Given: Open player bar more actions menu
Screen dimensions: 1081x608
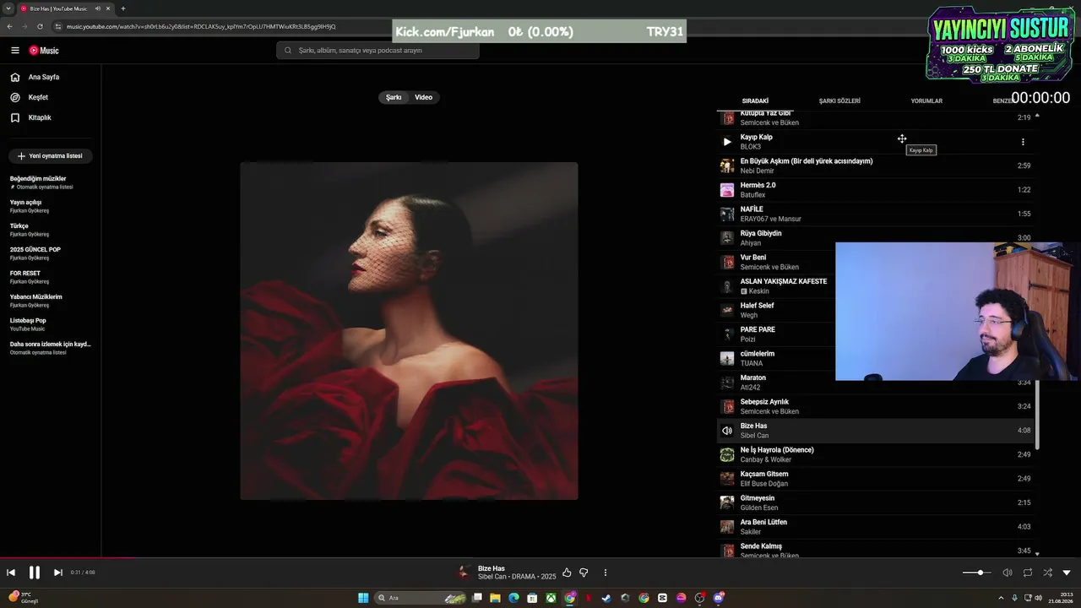Looking at the screenshot, I should pos(605,573).
